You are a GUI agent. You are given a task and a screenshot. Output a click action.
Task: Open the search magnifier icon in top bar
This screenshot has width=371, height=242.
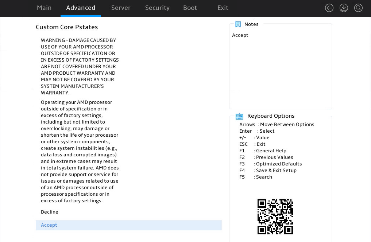pos(358,8)
